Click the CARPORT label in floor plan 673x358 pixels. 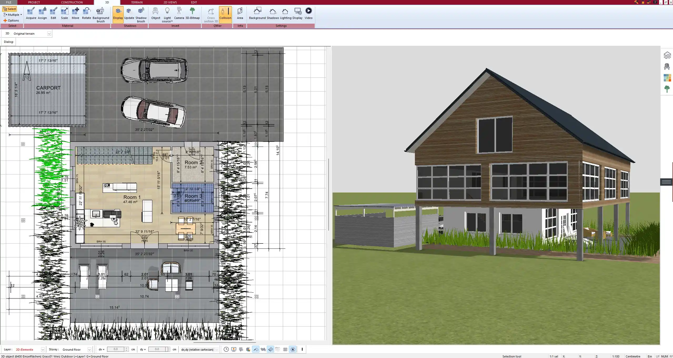pyautogui.click(x=48, y=88)
